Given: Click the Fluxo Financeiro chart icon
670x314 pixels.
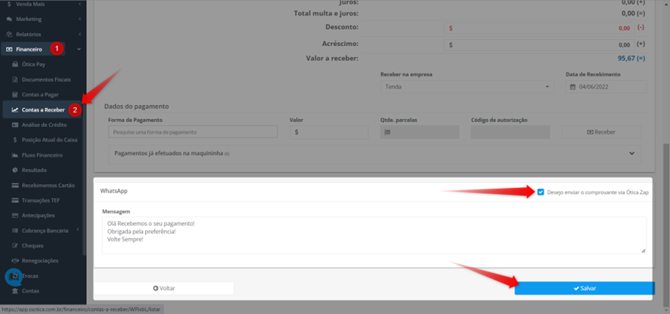Looking at the screenshot, I should [15, 155].
